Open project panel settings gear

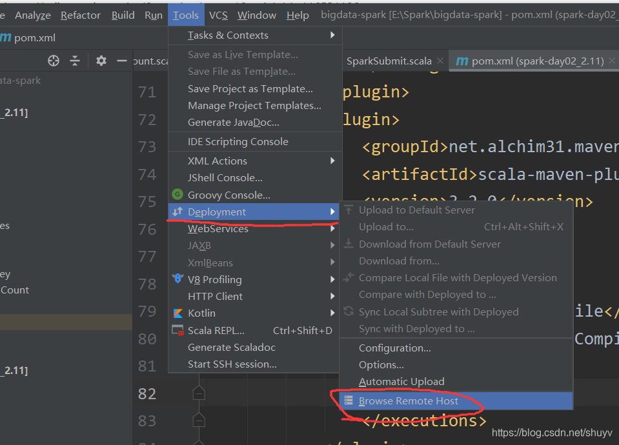pos(101,61)
